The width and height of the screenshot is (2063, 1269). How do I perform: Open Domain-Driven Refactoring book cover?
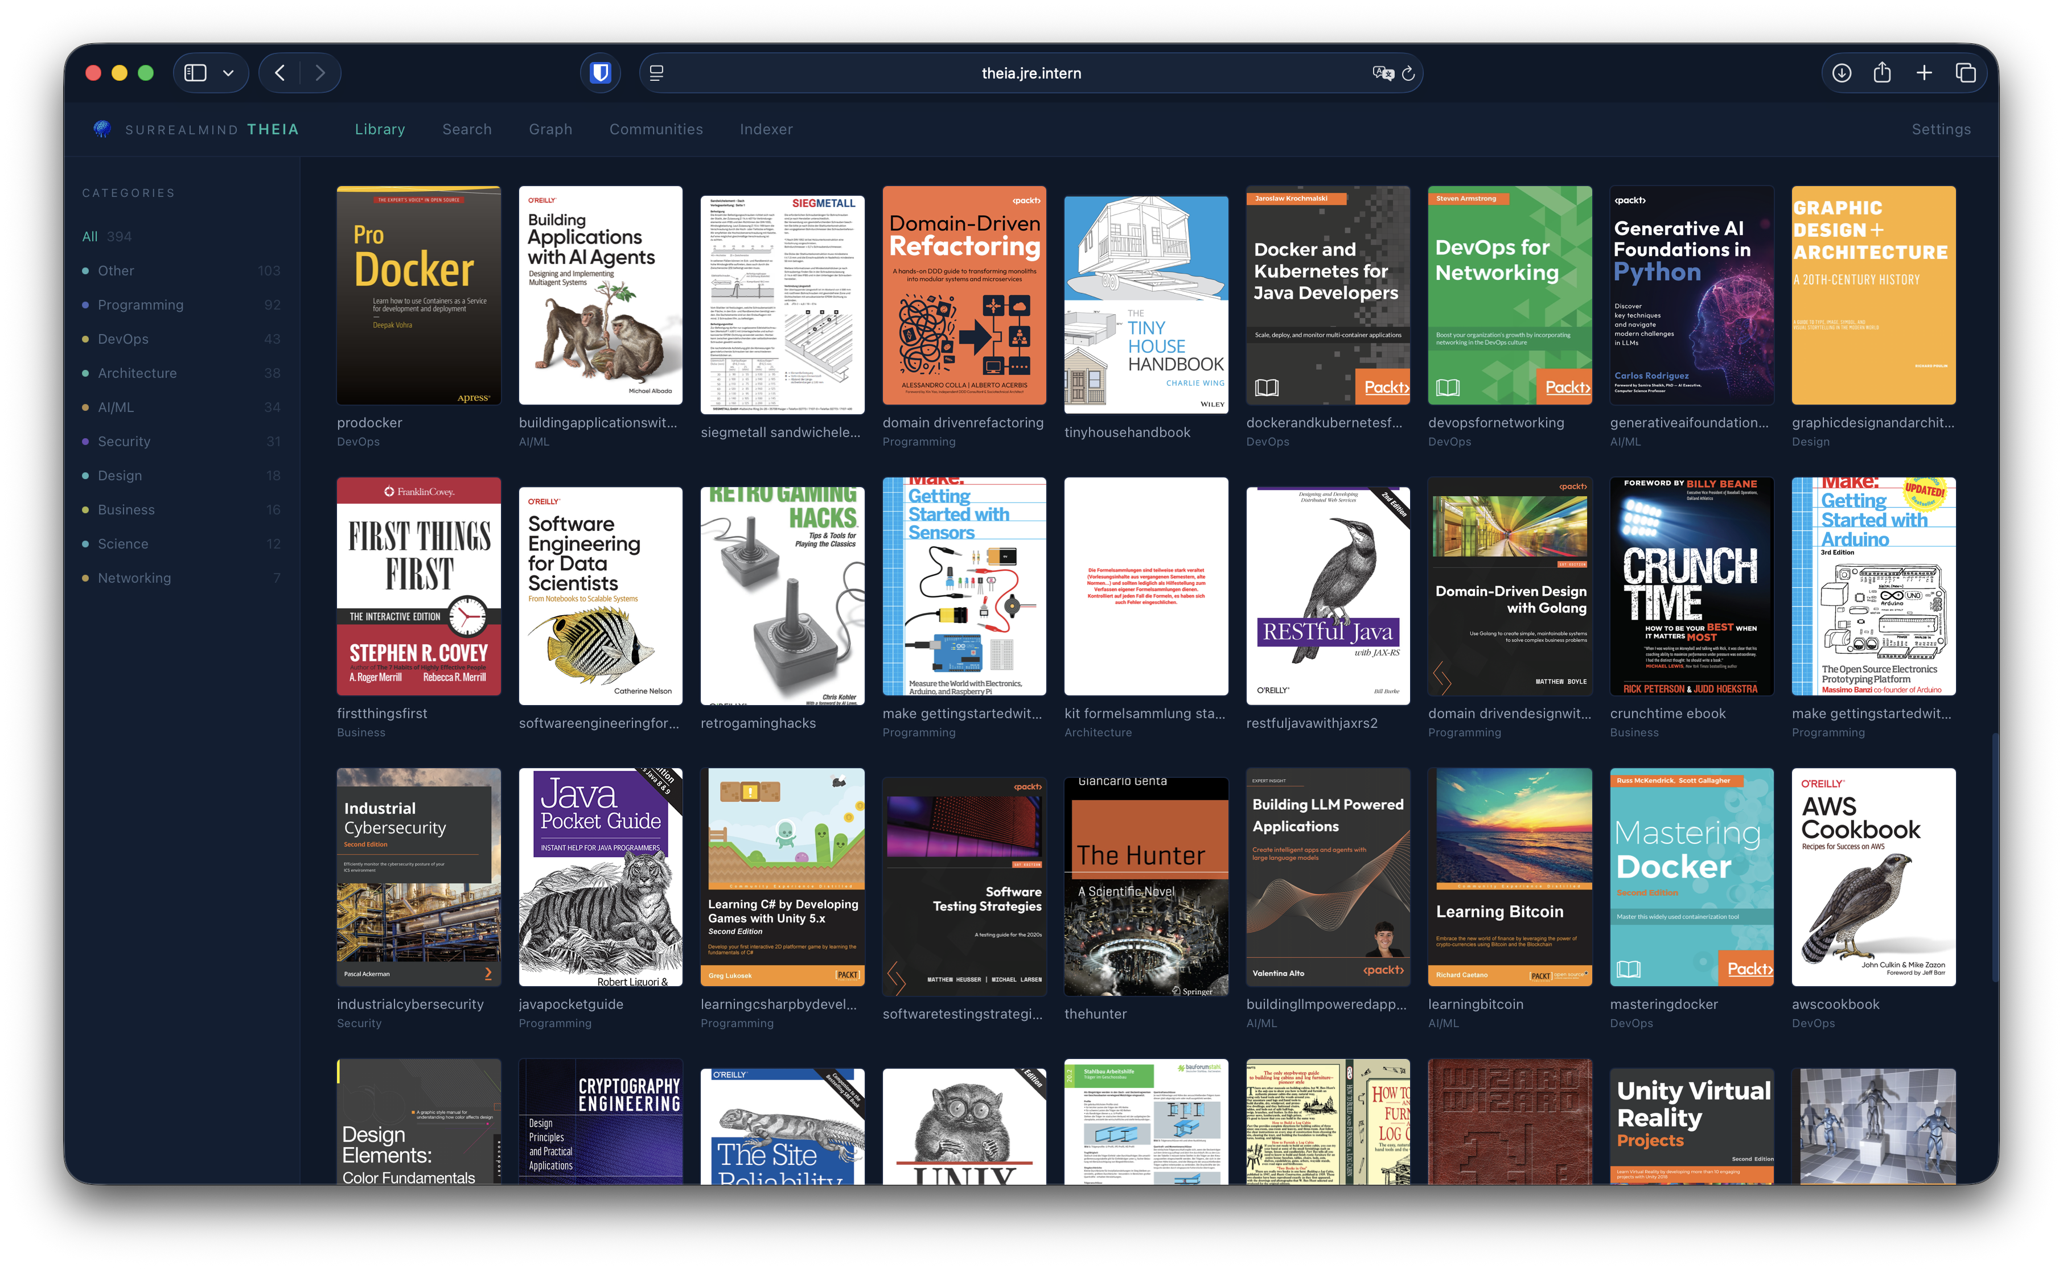pyautogui.click(x=964, y=295)
